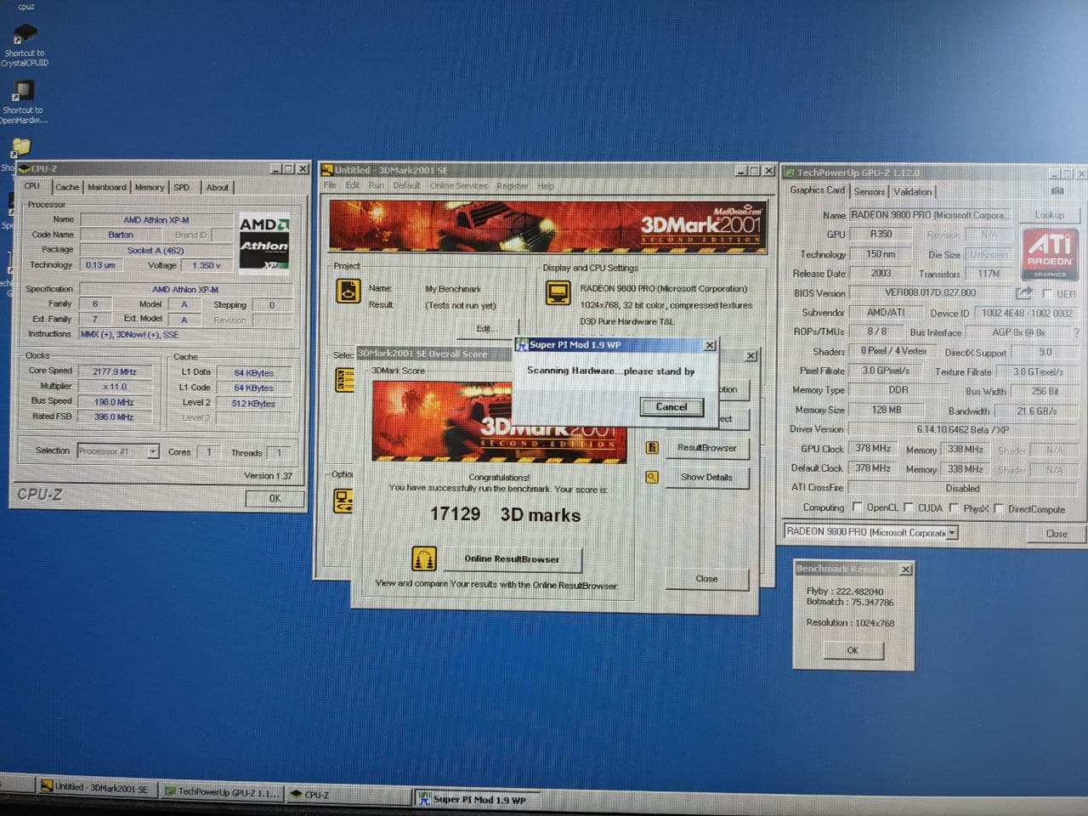Open the Help menu in 3DMark2001 SE
The image size is (1088, 816).
click(546, 185)
